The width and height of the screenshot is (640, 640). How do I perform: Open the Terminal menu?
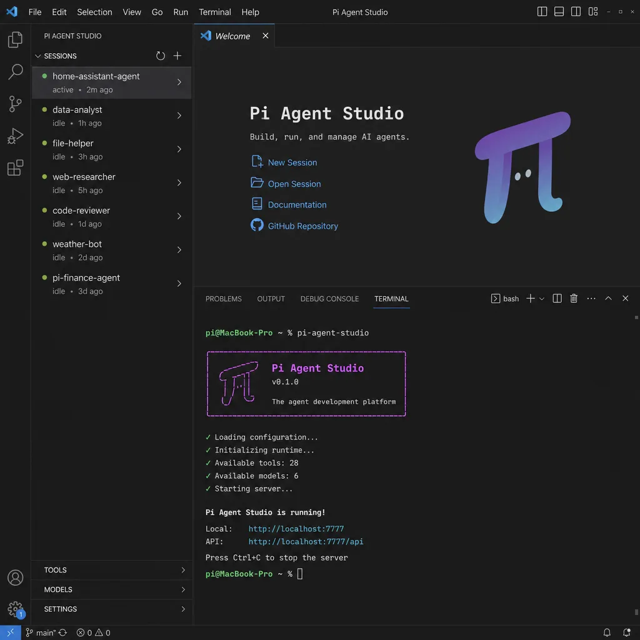215,12
